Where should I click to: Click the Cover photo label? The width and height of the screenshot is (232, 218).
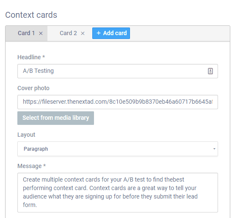click(33, 88)
